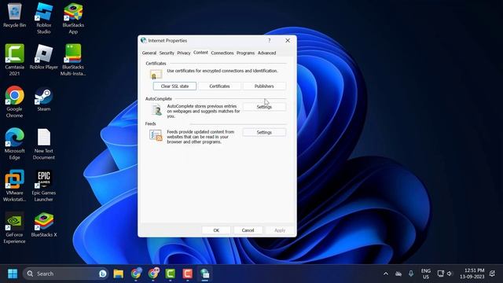The image size is (503, 283).
Task: Open the Certificates button
Action: tap(219, 86)
